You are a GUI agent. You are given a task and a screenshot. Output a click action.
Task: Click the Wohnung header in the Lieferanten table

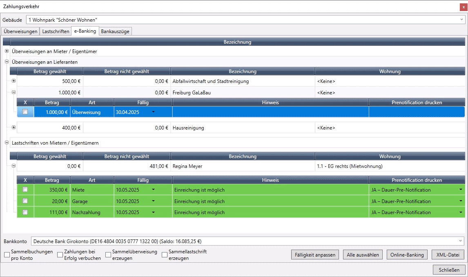[390, 71]
